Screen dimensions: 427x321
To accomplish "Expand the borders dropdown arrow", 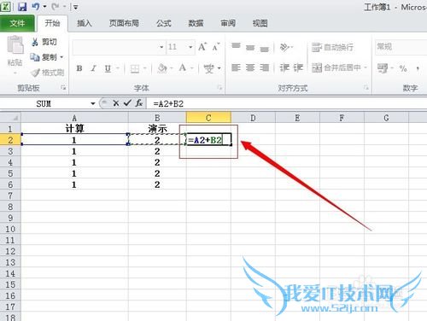I will pos(144,68).
